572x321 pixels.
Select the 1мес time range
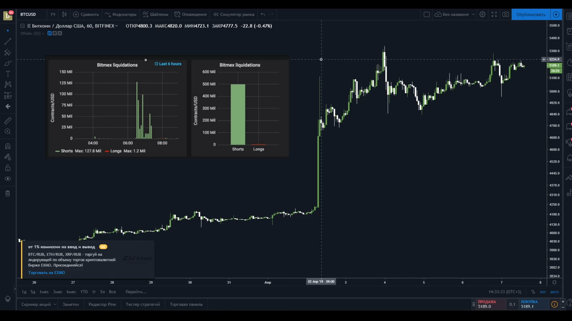(x=44, y=292)
